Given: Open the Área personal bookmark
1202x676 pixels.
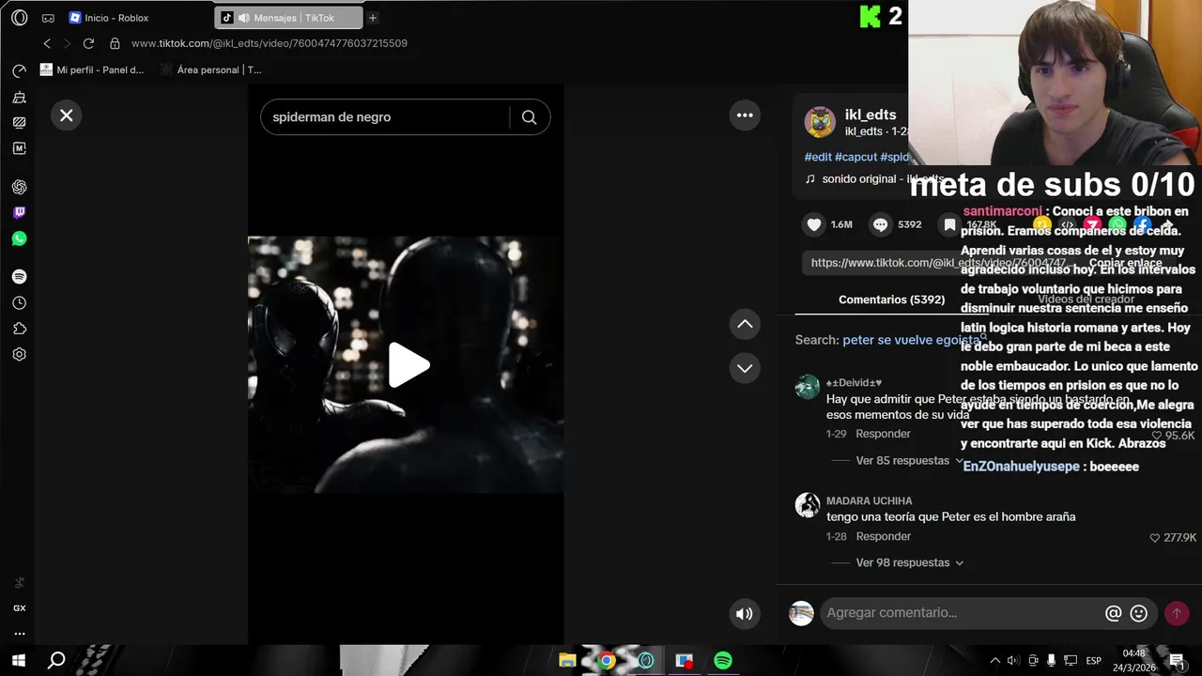Looking at the screenshot, I should (x=211, y=69).
